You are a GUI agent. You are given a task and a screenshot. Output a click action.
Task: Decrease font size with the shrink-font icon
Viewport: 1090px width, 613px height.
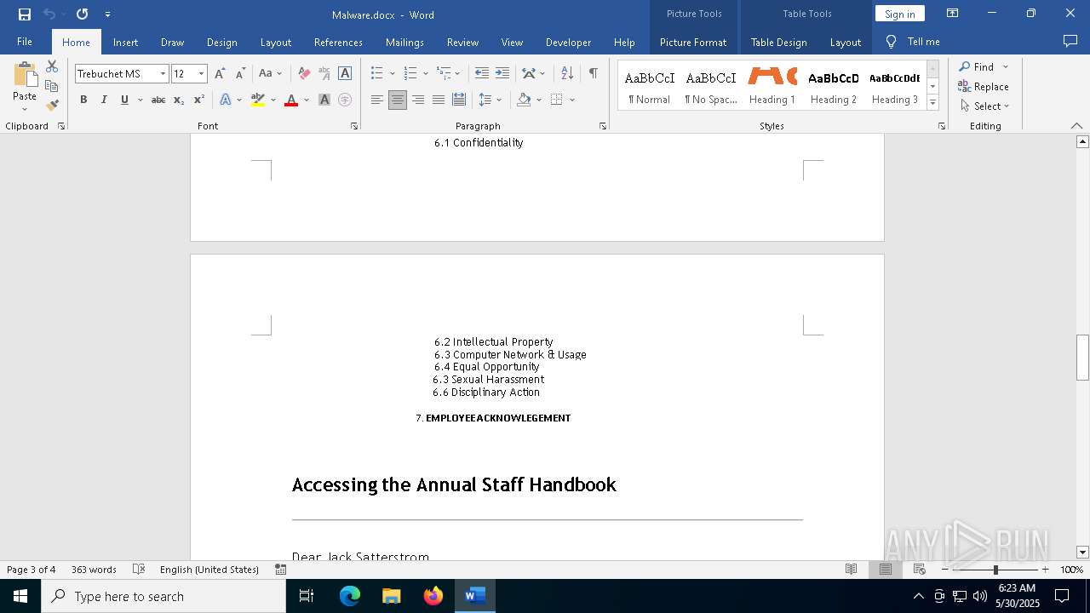click(240, 74)
